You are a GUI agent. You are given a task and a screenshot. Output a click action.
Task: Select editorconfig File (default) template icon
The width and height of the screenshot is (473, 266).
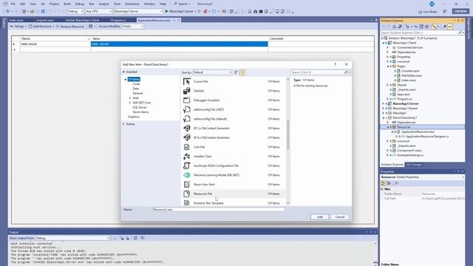pyautogui.click(x=187, y=119)
